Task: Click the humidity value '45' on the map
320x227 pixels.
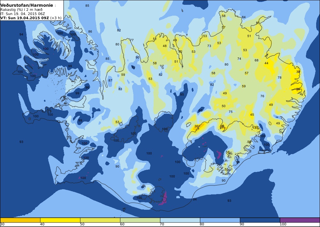Action: point(252,115)
